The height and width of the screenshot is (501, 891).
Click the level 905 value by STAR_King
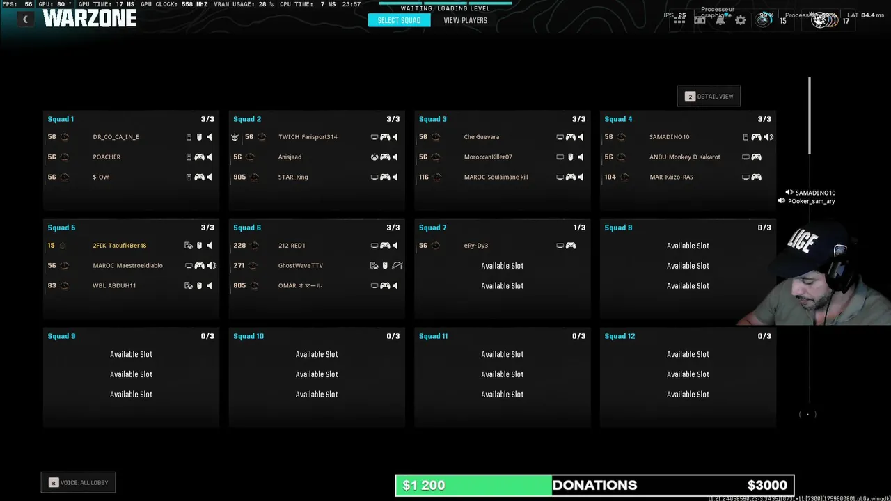(239, 177)
